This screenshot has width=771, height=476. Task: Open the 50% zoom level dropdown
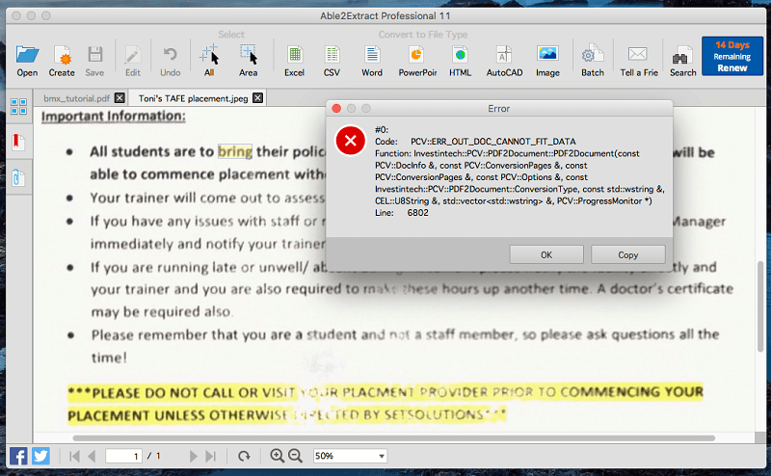click(350, 457)
